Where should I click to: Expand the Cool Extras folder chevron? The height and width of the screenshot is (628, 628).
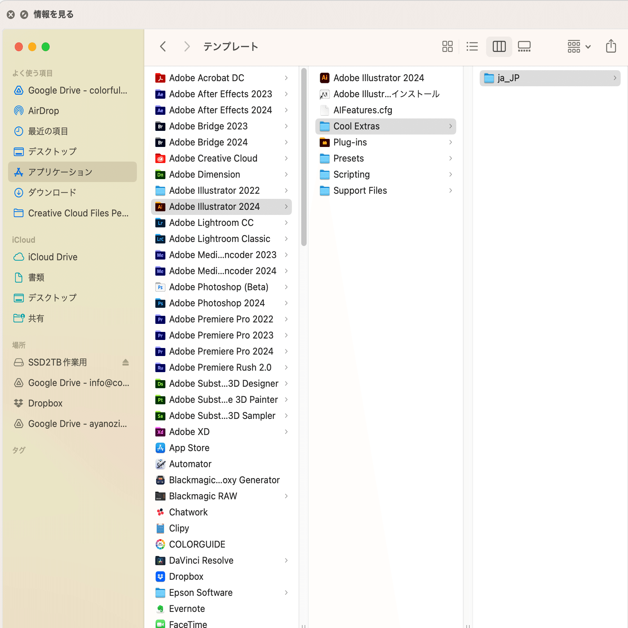(x=451, y=126)
